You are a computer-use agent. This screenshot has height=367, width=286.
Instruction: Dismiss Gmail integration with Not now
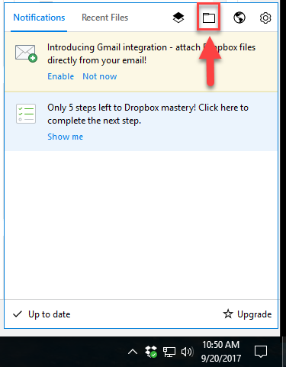[x=100, y=76]
